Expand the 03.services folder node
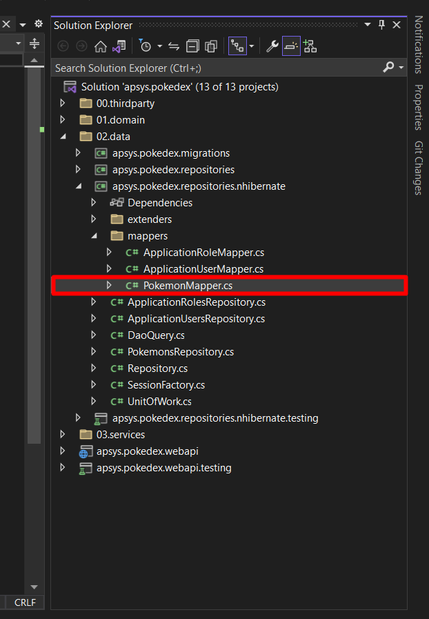The image size is (429, 619). 63,435
